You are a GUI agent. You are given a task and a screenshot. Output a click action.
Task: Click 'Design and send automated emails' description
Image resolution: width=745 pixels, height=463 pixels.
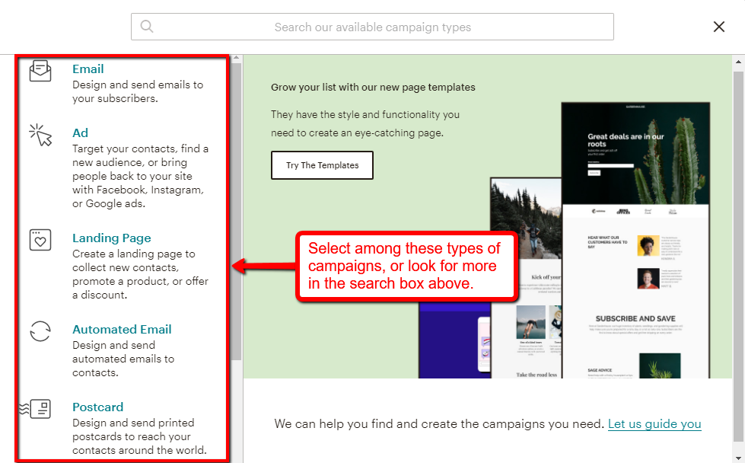coord(123,359)
